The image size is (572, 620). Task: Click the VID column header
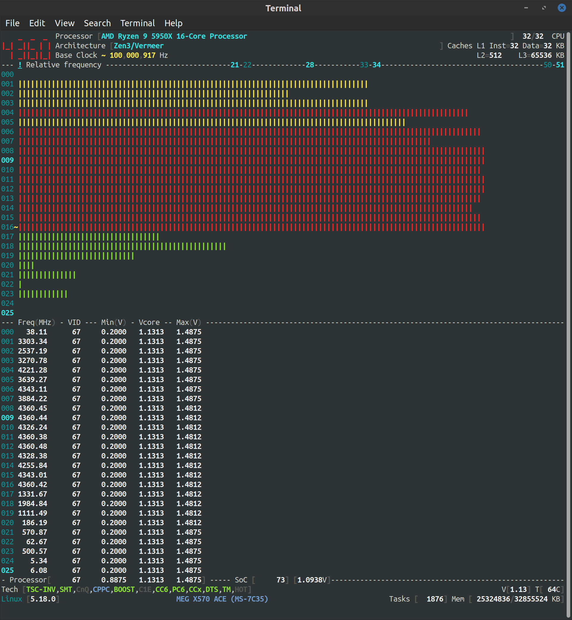coord(74,323)
